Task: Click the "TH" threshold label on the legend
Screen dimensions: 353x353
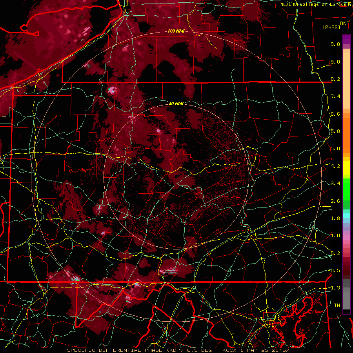Action: point(337,306)
